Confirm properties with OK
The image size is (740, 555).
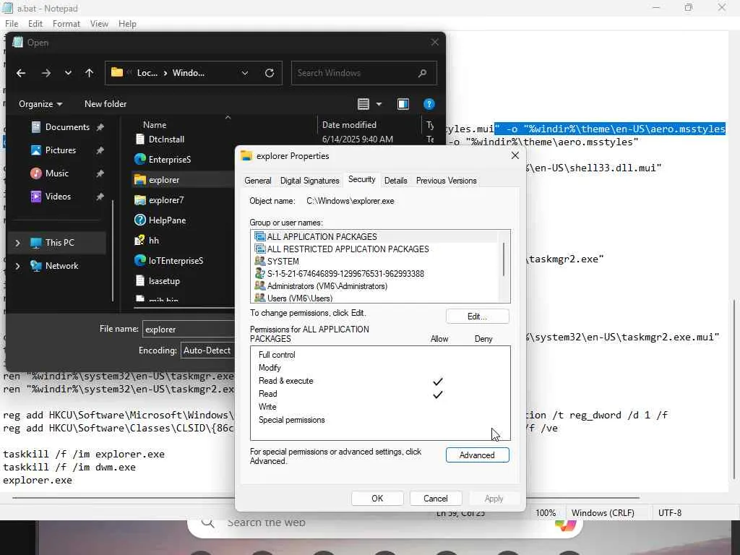377,499
